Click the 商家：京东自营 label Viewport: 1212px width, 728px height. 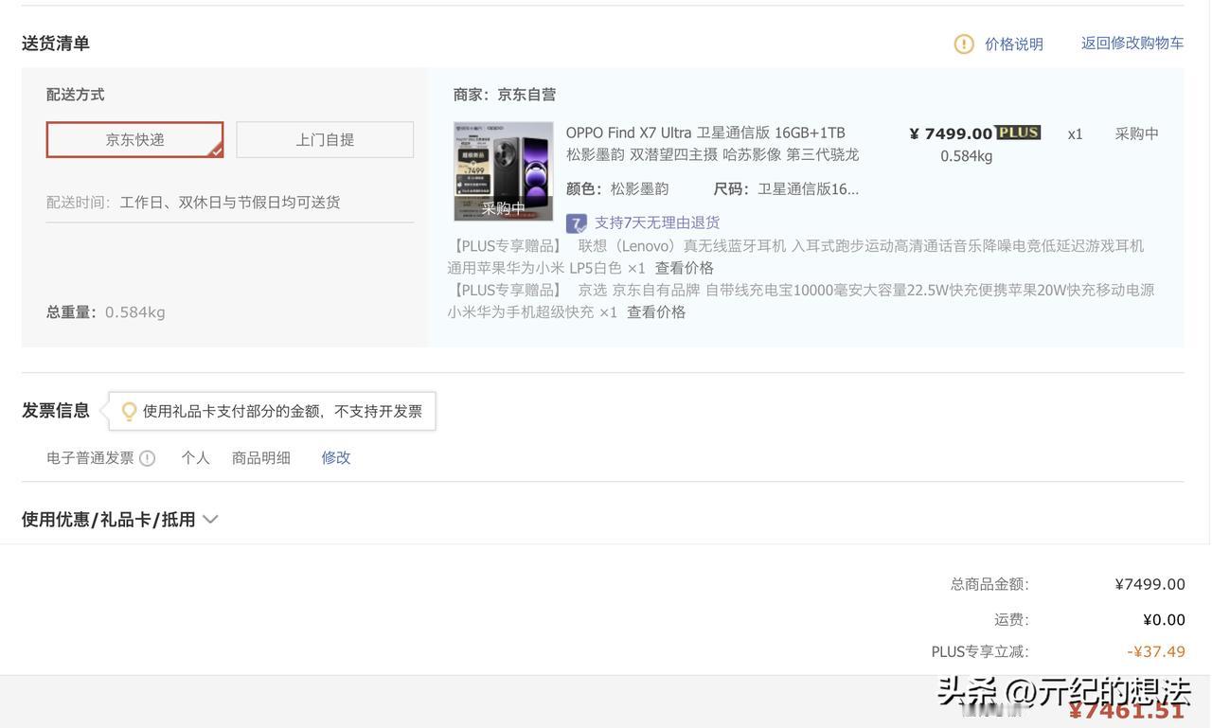click(x=505, y=95)
